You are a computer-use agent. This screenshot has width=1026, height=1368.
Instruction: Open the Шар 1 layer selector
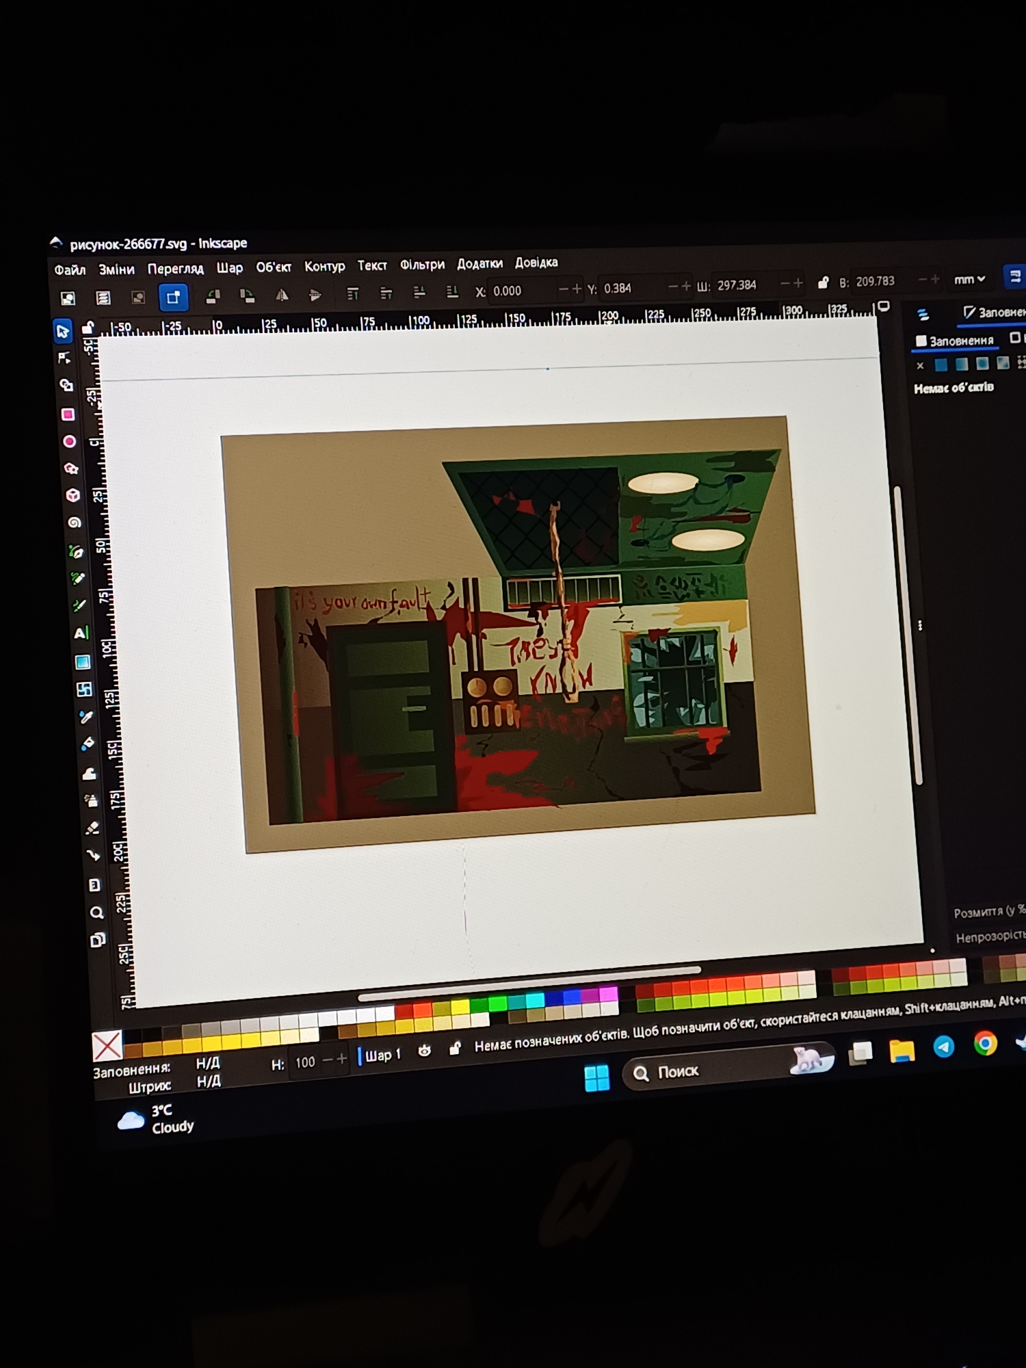[x=382, y=1055]
